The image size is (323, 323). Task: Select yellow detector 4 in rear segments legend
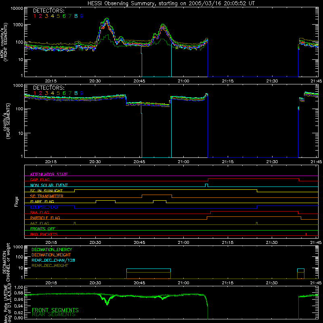(52, 93)
